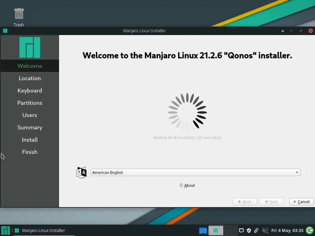315x236 pixels.
Task: Click the Manjaro icon in the window title bar
Action: [5, 31]
